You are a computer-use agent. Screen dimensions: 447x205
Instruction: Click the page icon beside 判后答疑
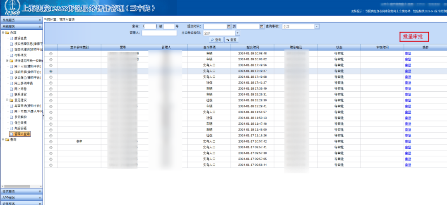tap(12, 129)
